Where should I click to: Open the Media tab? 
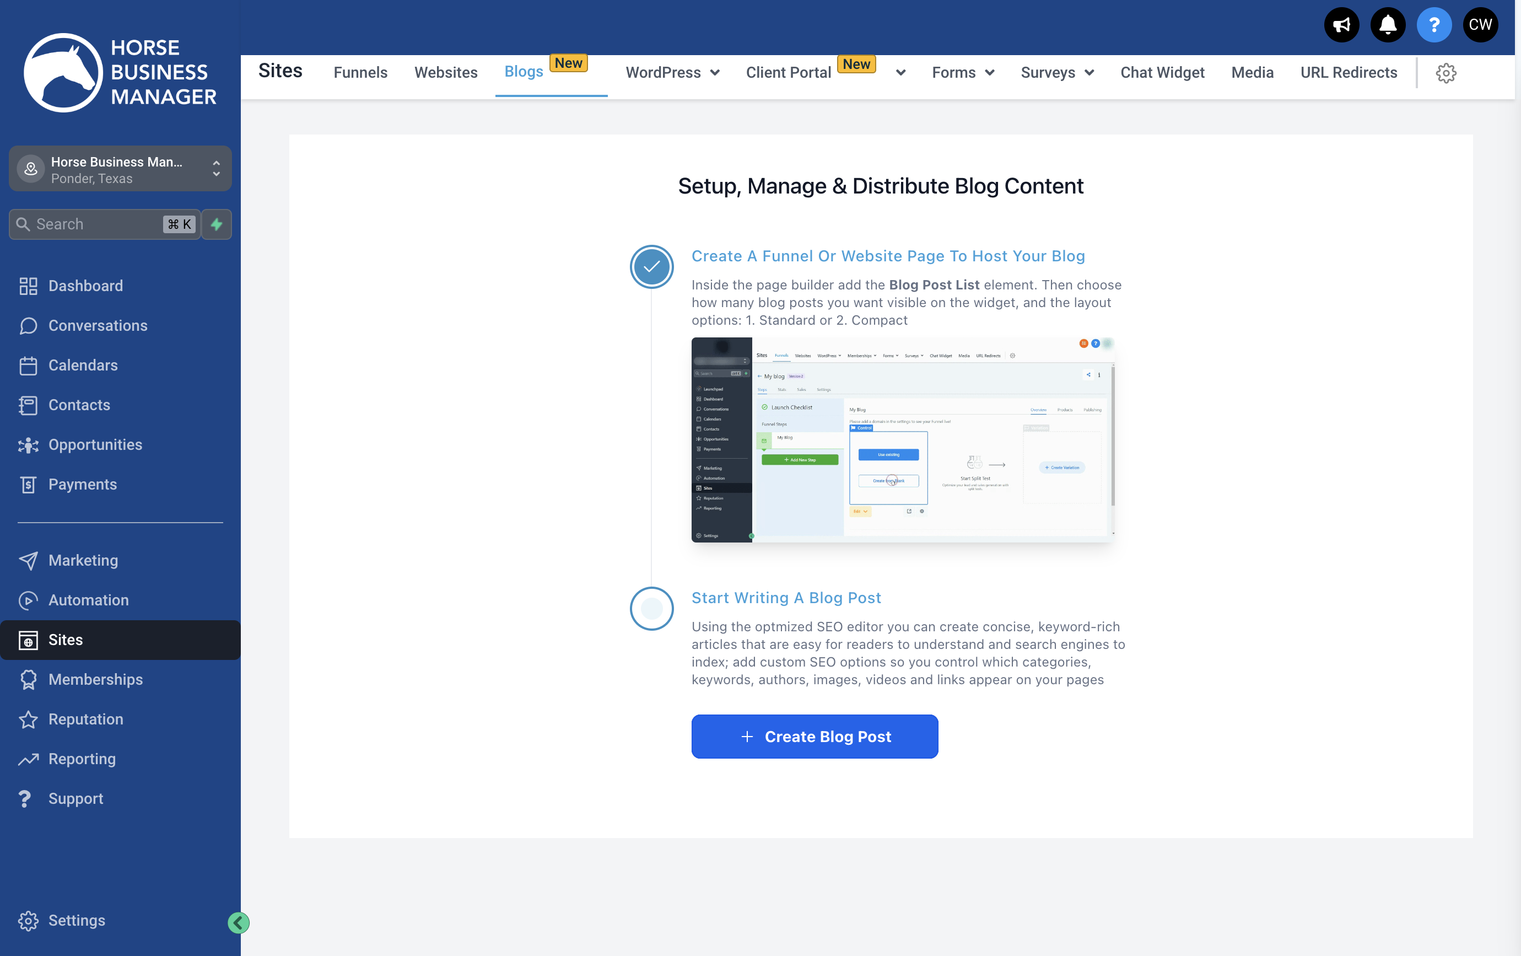click(x=1252, y=73)
